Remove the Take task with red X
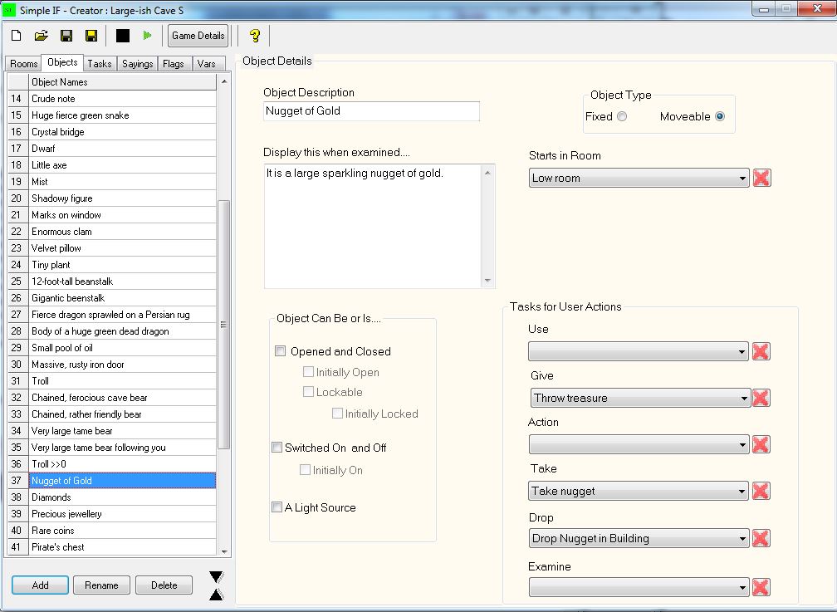 (761, 491)
